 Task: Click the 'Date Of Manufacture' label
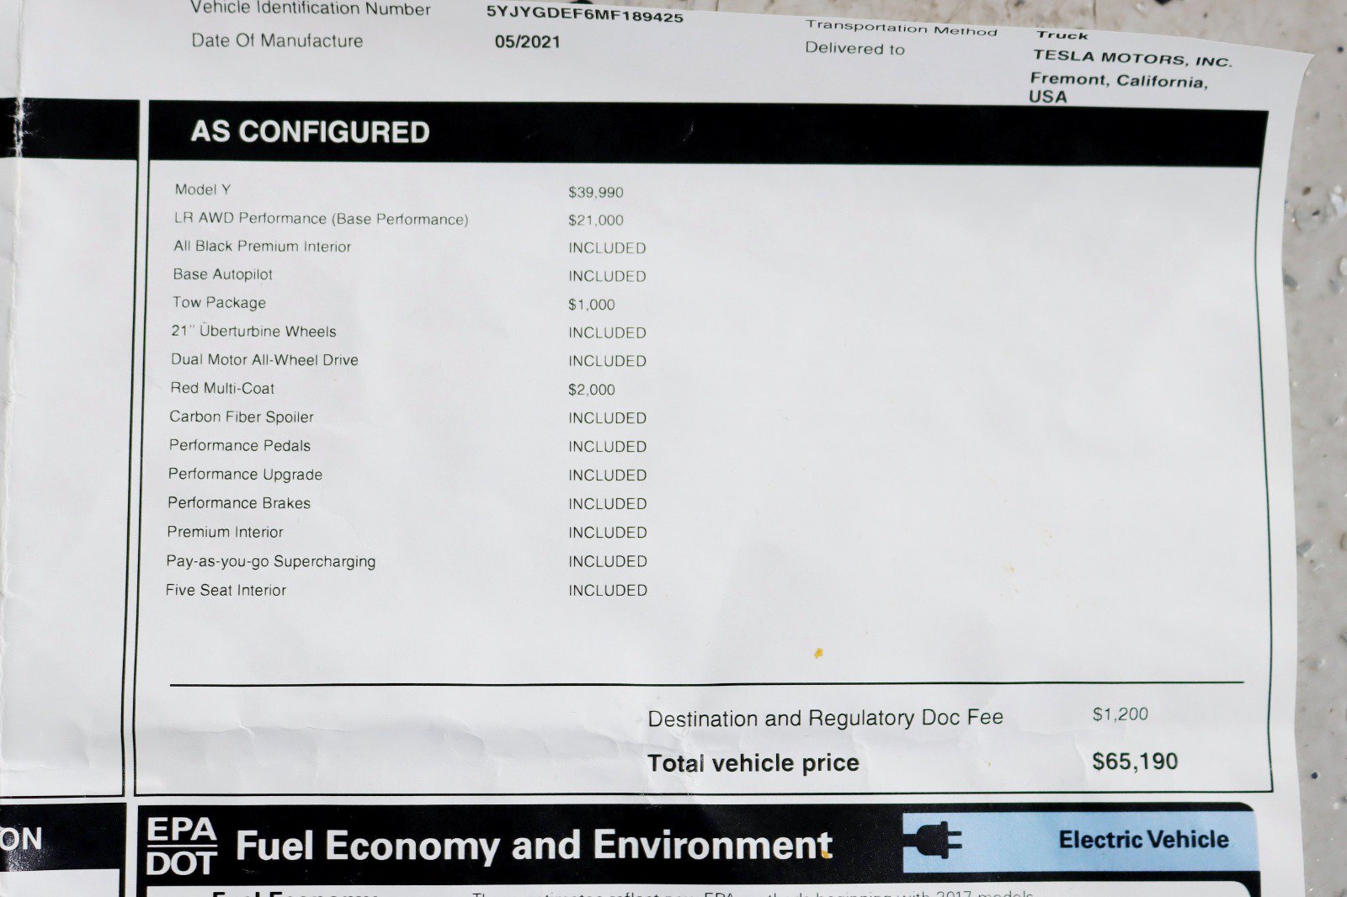point(277,40)
